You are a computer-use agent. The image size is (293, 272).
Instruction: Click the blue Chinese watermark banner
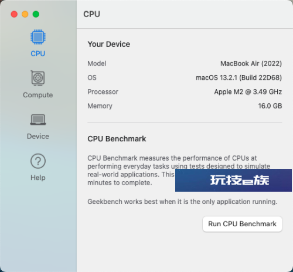point(233,180)
